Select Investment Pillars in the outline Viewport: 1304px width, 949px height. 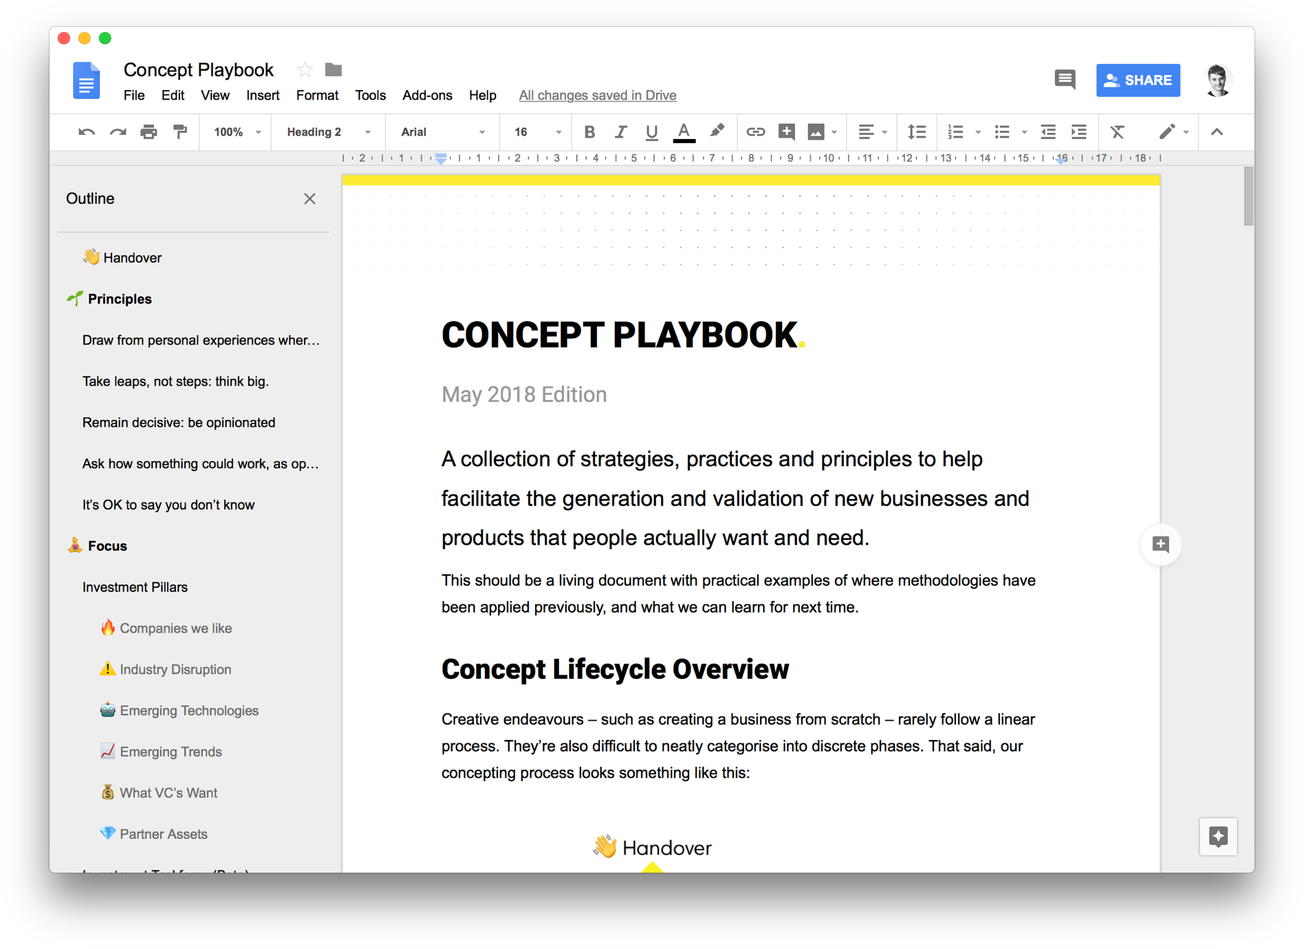(135, 587)
